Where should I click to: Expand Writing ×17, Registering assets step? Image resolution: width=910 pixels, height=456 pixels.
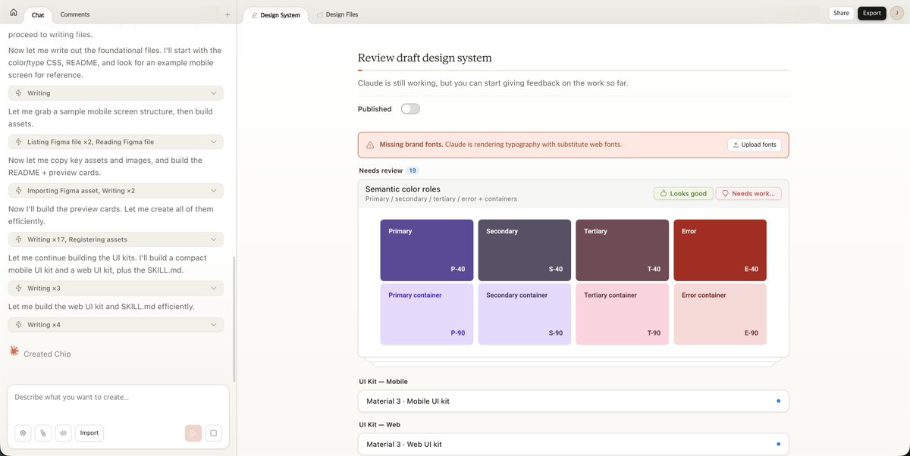point(116,239)
